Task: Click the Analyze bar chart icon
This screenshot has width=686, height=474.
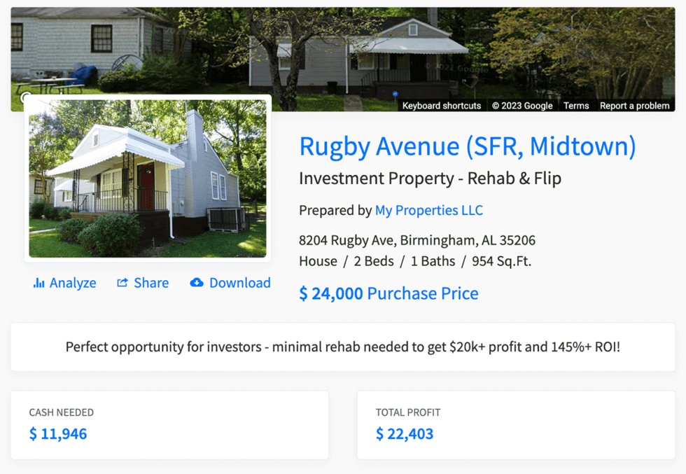Action: click(x=38, y=283)
